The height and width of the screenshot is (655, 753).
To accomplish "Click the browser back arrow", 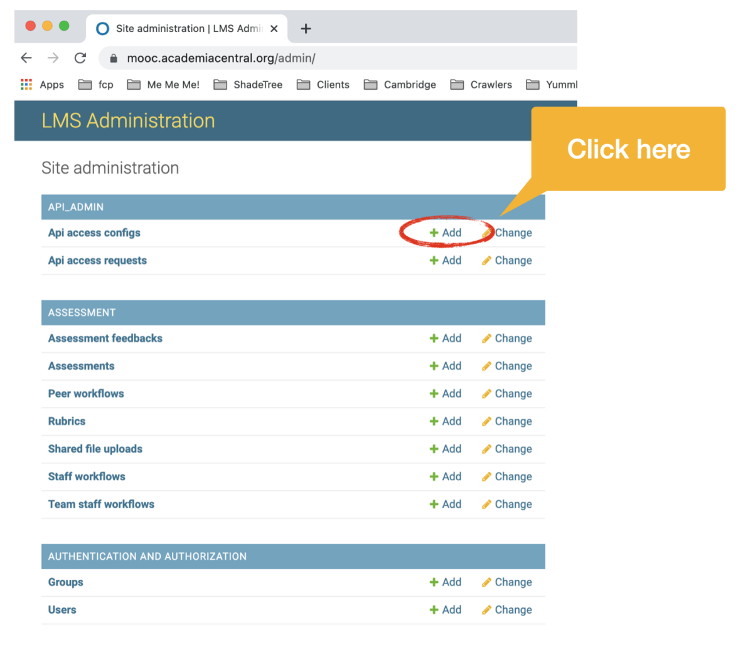I will pos(26,58).
